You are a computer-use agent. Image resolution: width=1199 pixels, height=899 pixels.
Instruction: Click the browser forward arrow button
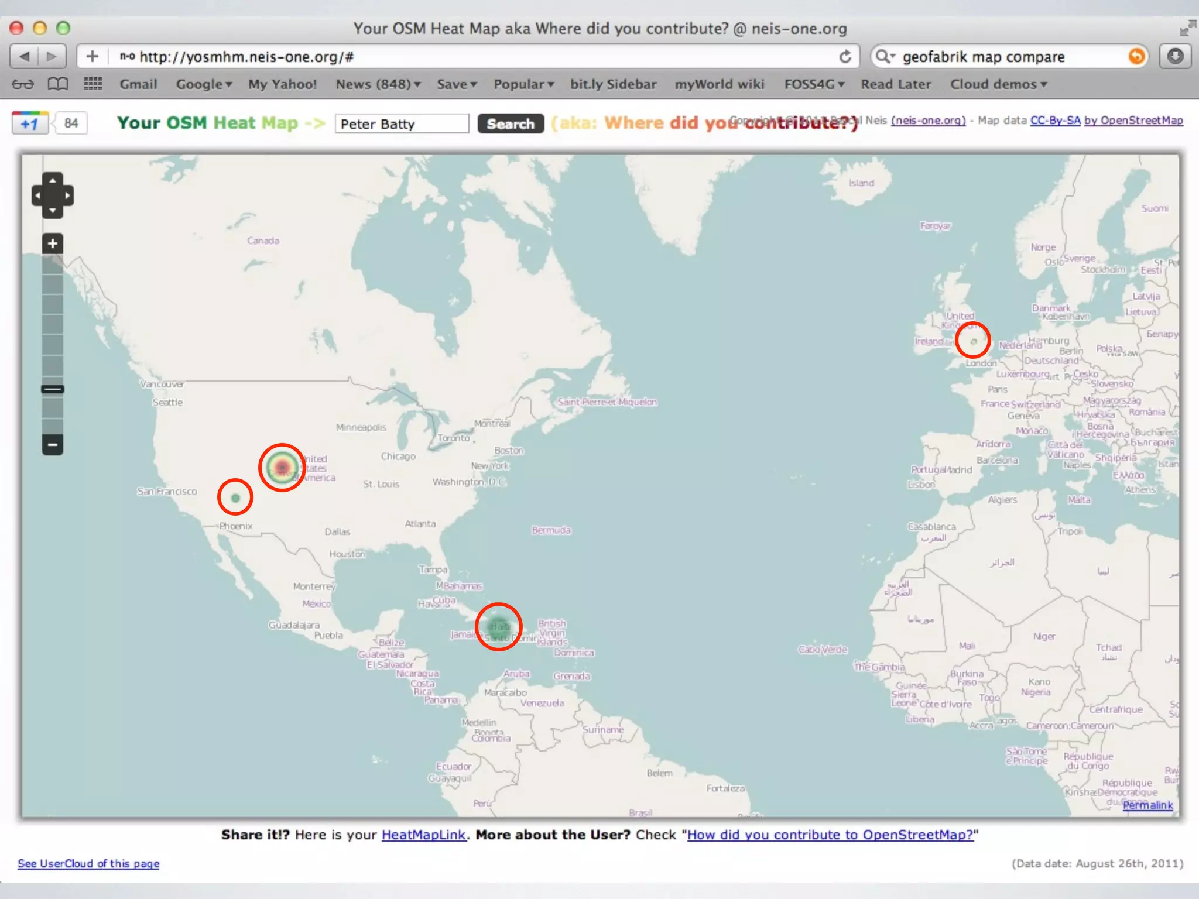[52, 57]
